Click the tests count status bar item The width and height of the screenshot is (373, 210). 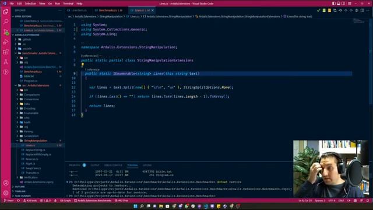pyautogui.click(x=30, y=201)
